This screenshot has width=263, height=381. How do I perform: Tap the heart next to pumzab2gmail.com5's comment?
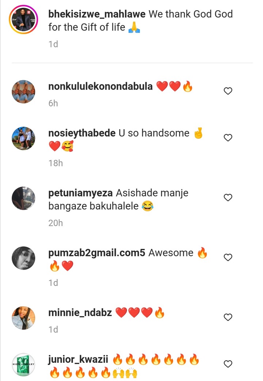tap(228, 257)
